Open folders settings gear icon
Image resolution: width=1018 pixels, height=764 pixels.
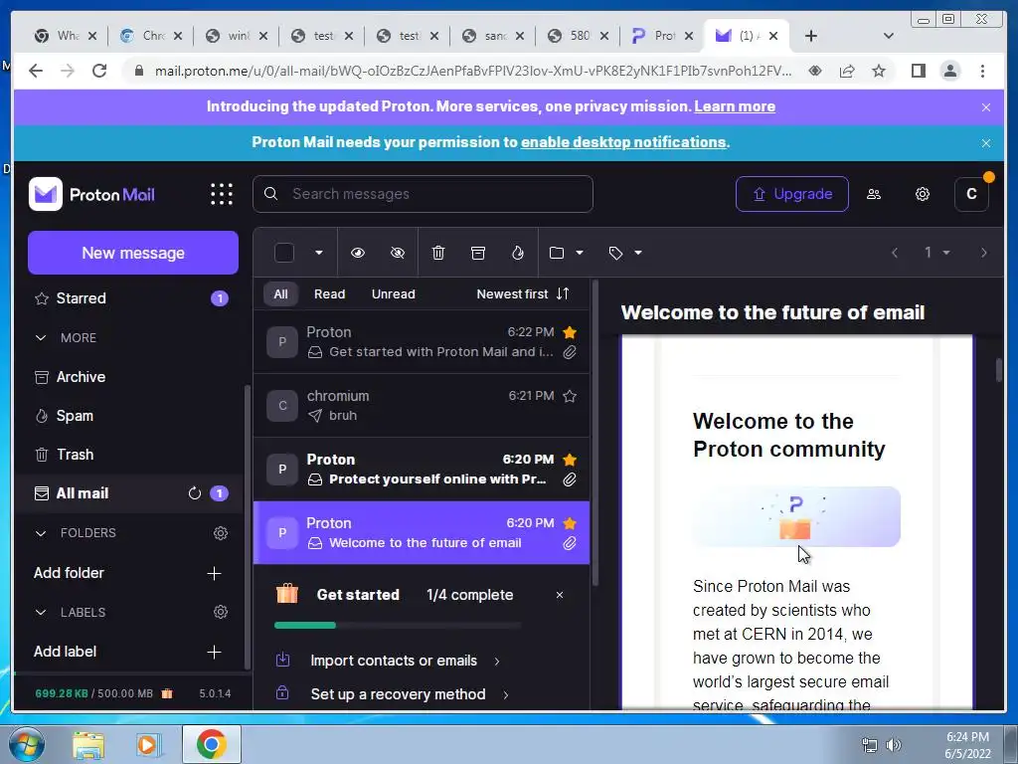tap(221, 533)
